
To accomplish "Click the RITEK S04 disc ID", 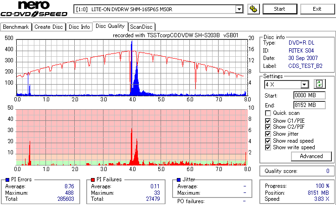I will [301, 51].
